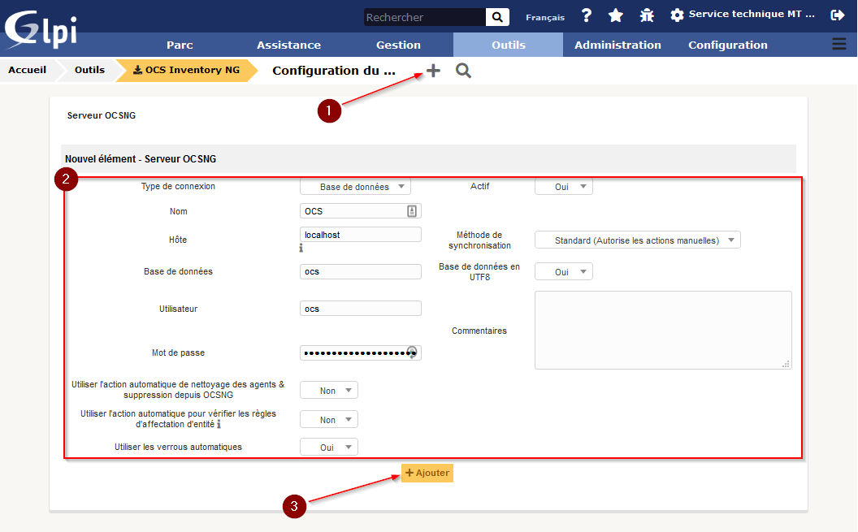Toggle the debug mode bug icon
Viewport: 858px width, 532px height.
[x=647, y=15]
